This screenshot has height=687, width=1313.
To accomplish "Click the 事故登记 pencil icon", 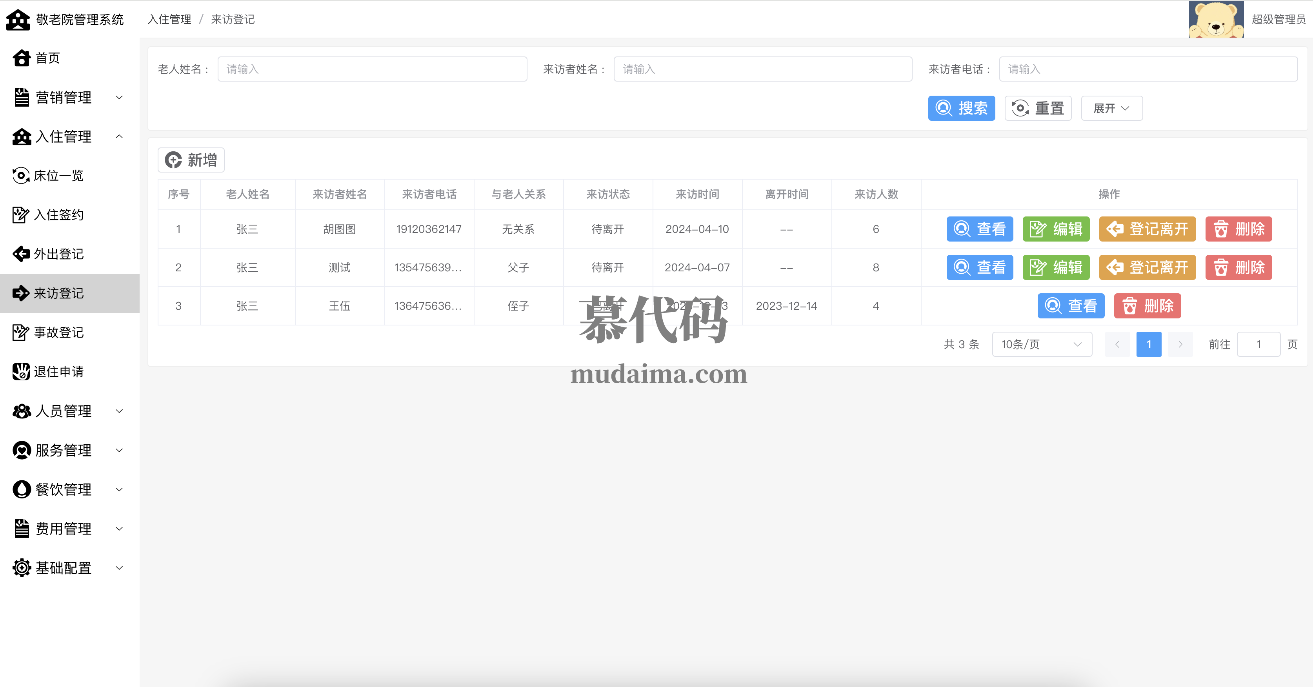I will 21,332.
